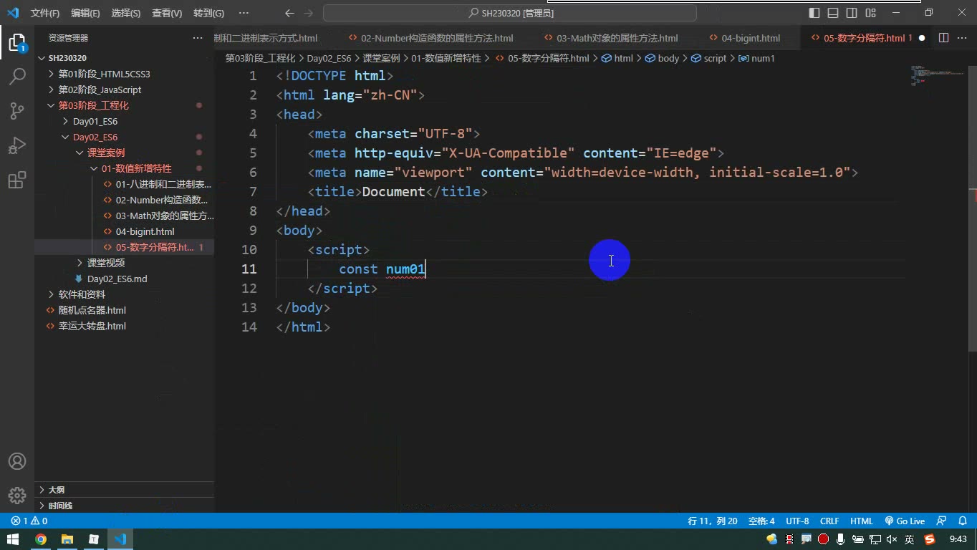The width and height of the screenshot is (977, 550).
Task: Toggle the primary side bar visibility
Action: click(x=814, y=13)
